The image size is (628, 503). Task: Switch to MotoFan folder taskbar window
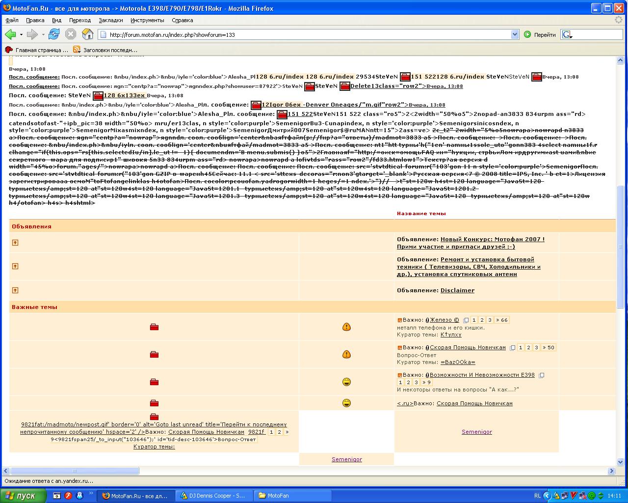coord(292,496)
